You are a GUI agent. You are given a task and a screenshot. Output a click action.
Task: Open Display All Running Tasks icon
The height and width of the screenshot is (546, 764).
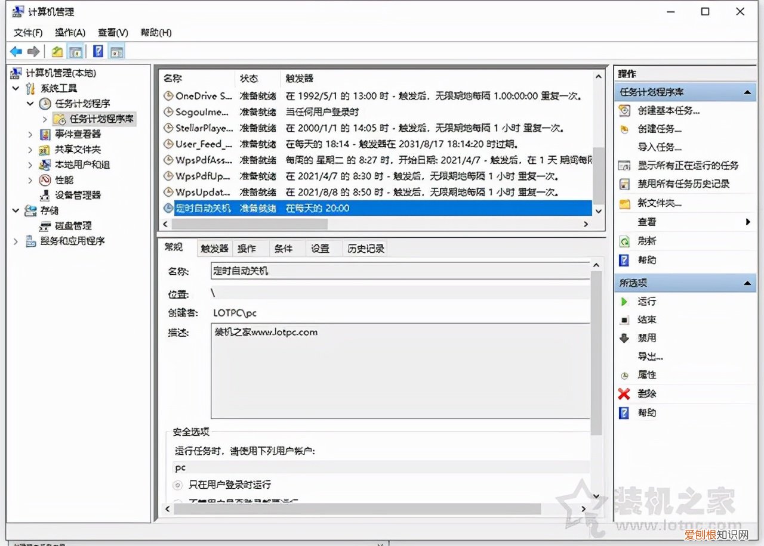pyautogui.click(x=623, y=166)
